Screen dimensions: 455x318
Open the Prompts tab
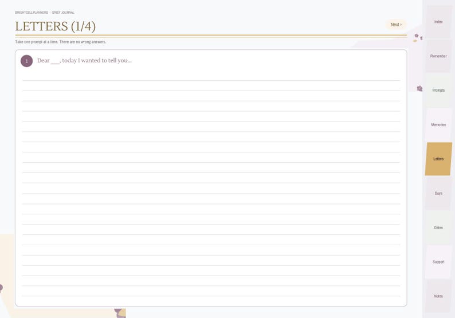click(x=438, y=90)
